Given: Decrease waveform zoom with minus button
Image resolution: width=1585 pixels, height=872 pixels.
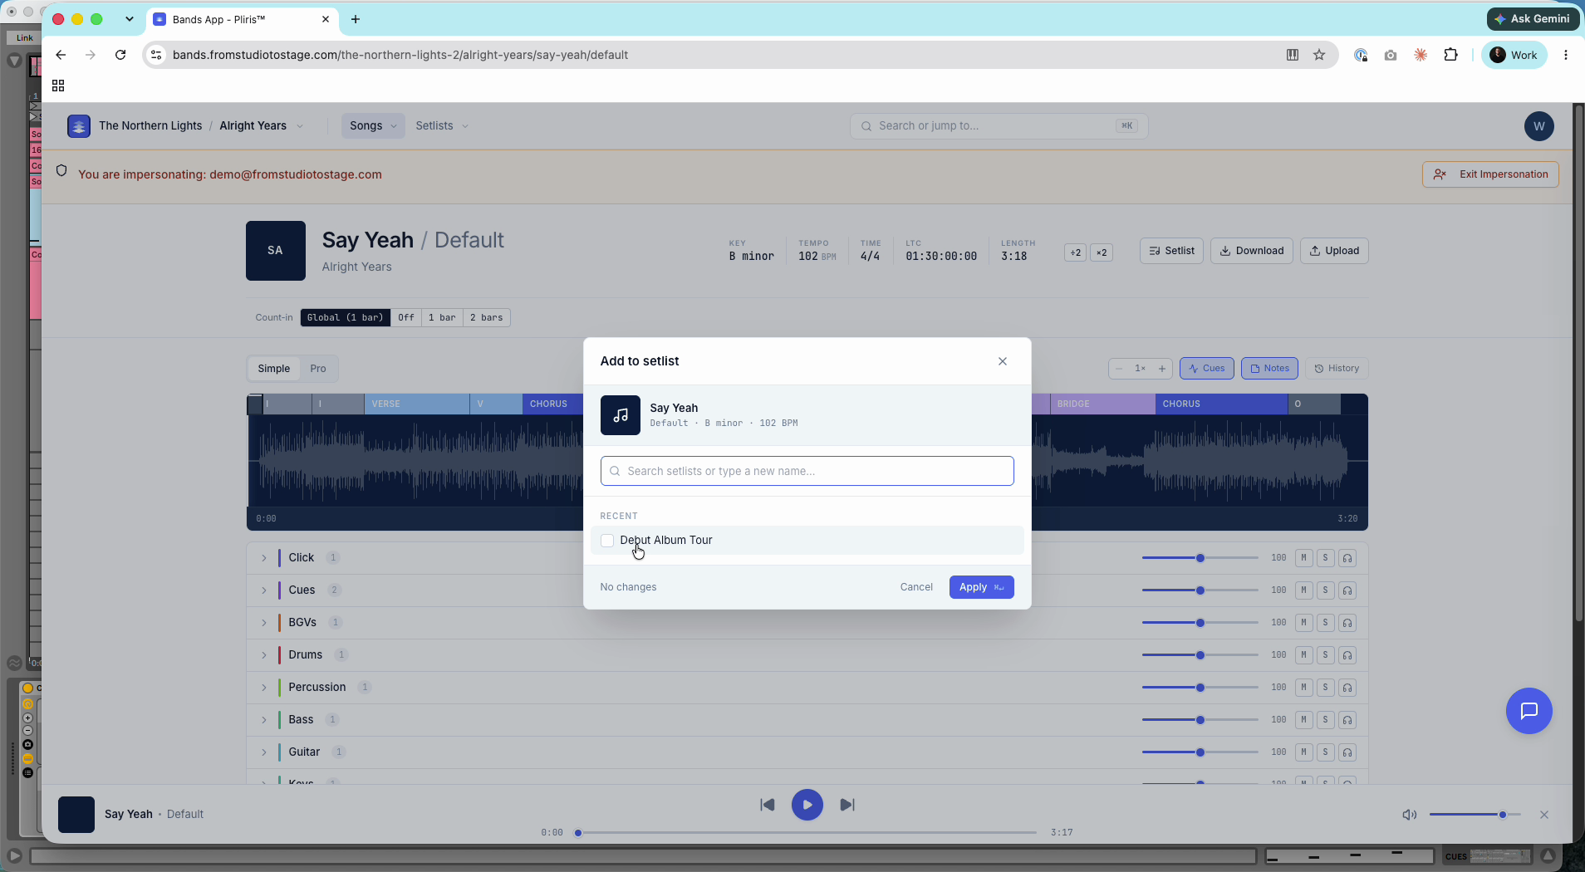Looking at the screenshot, I should tap(1119, 369).
